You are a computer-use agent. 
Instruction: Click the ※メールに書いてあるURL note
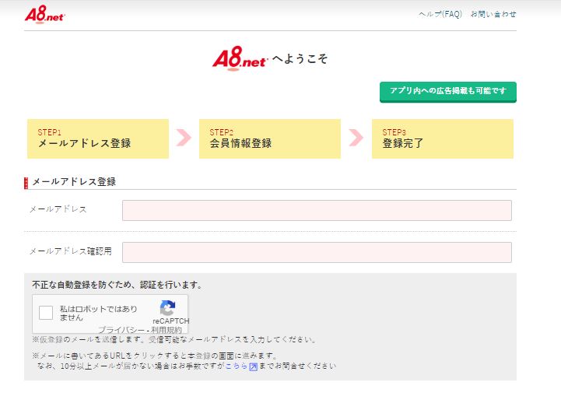point(155,356)
